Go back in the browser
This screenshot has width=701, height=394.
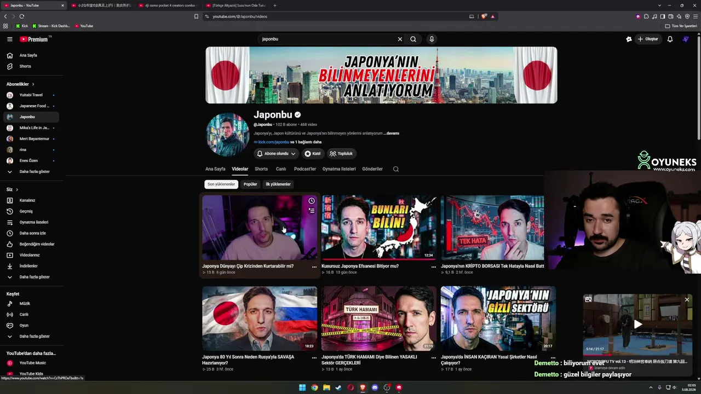[5, 16]
